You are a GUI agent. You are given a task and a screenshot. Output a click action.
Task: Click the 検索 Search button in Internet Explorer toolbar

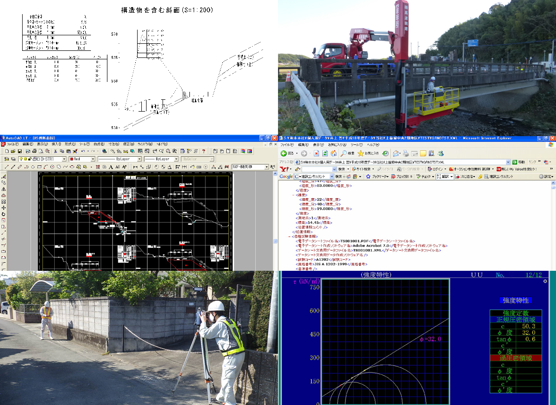(x=348, y=153)
